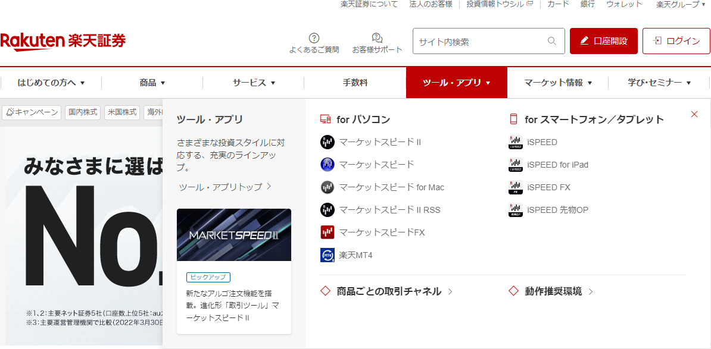The width and height of the screenshot is (711, 349).
Task: Expand the 商品 dropdown menu
Action: 152,83
